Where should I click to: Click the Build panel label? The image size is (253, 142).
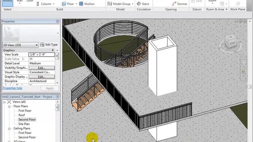(x=60, y=9)
